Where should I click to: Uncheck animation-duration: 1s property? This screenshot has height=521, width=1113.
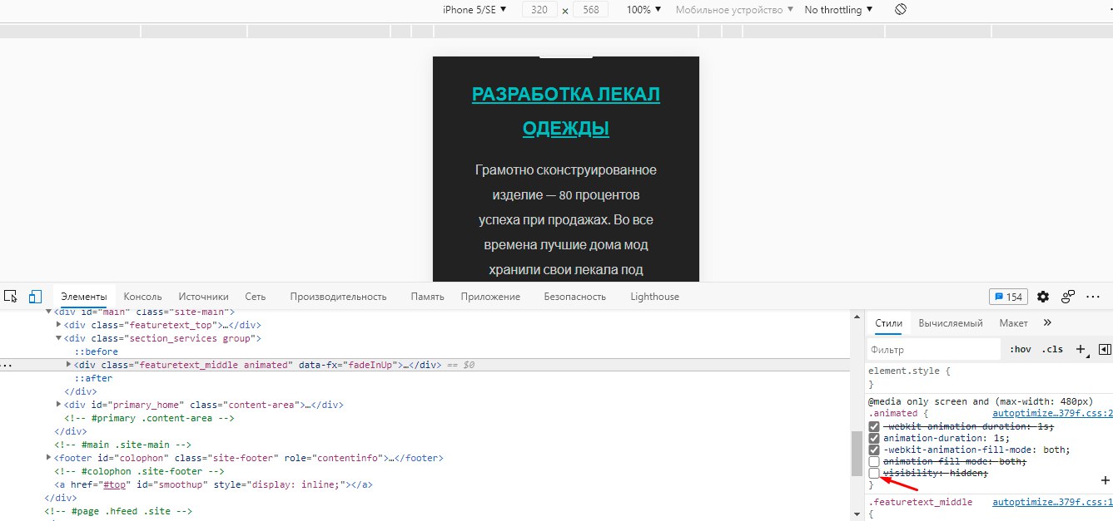tap(874, 438)
